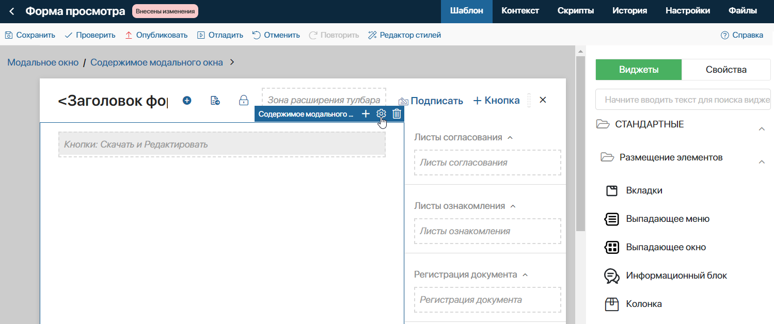Image resolution: width=774 pixels, height=324 pixels.
Task: Click the lock icon in form header
Action: 244,101
